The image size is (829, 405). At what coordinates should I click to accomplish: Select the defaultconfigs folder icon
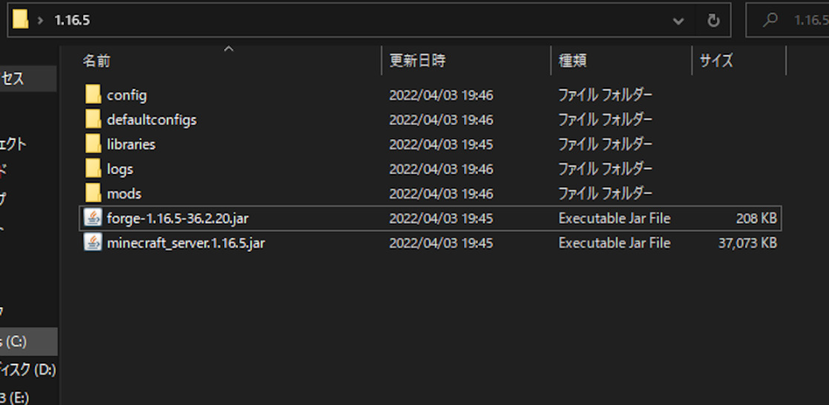93,119
